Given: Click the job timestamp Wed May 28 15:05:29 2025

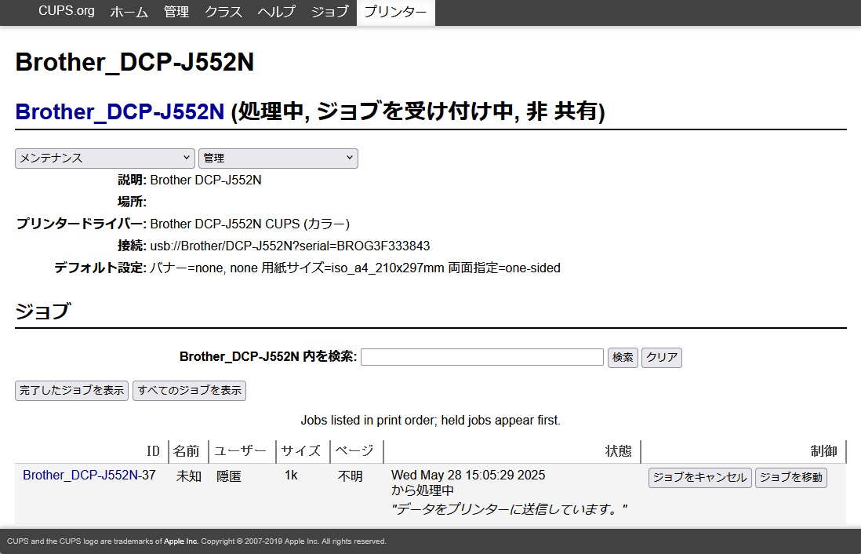Looking at the screenshot, I should pos(468,476).
